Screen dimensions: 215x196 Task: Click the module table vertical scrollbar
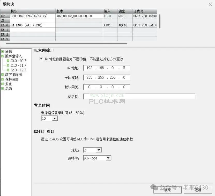click(160, 21)
